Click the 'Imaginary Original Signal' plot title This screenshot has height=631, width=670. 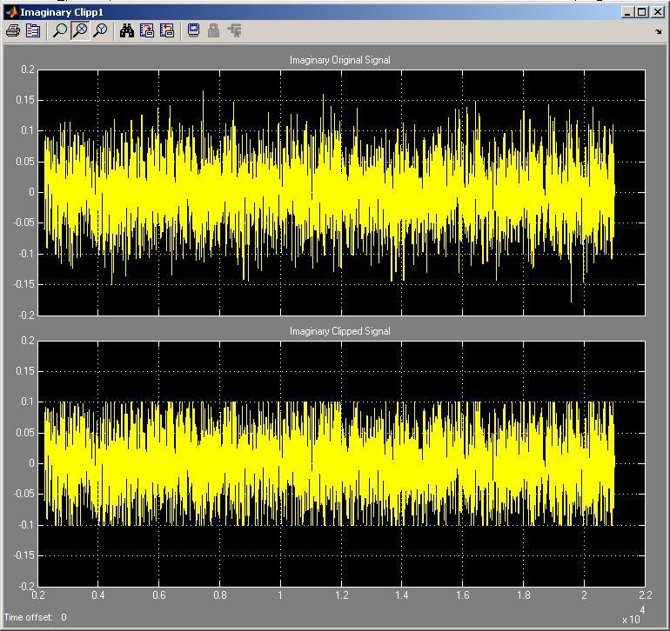[339, 60]
